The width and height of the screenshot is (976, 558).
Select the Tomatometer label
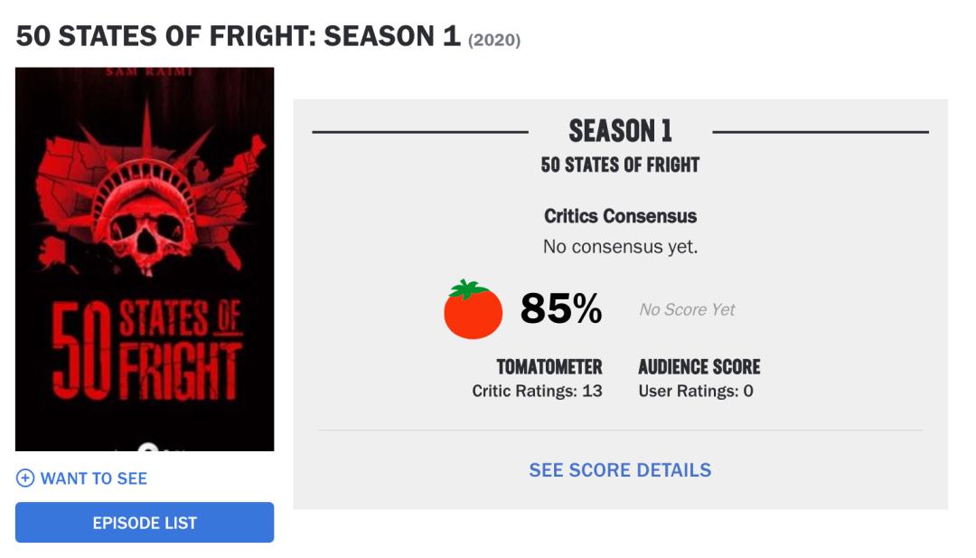click(x=549, y=367)
